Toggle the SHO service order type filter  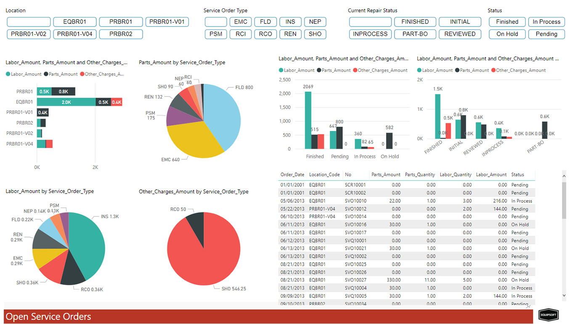[315, 34]
